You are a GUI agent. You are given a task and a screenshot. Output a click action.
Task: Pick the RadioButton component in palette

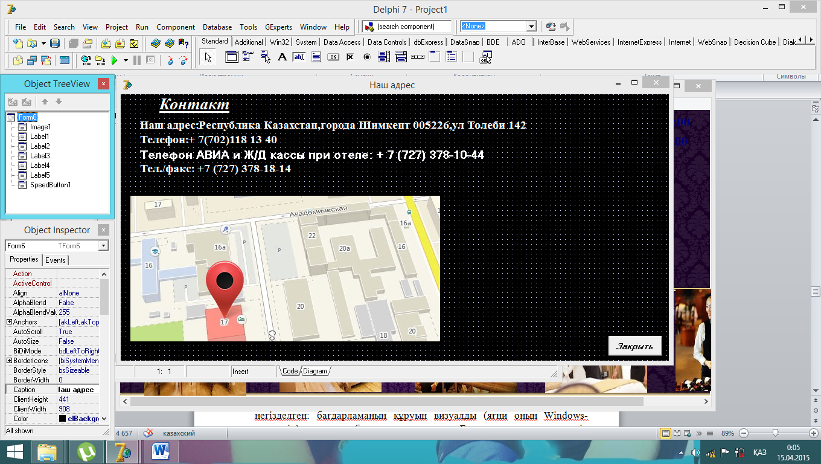pos(366,57)
